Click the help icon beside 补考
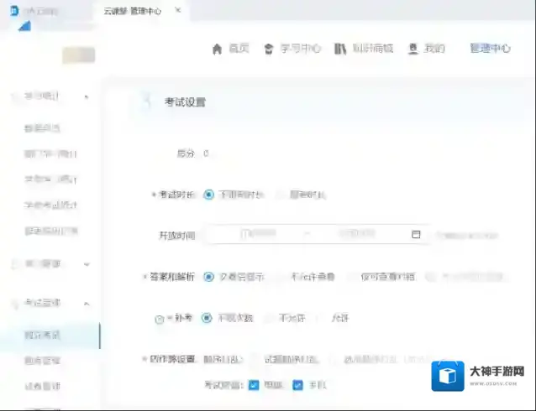The image size is (536, 411). (160, 320)
